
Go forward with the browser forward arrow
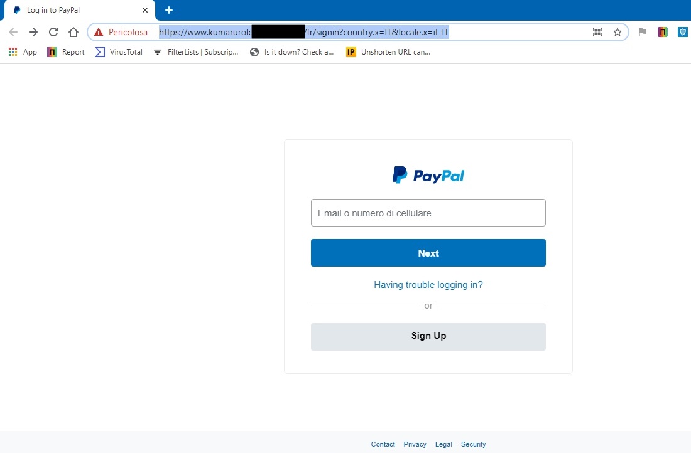coord(33,32)
